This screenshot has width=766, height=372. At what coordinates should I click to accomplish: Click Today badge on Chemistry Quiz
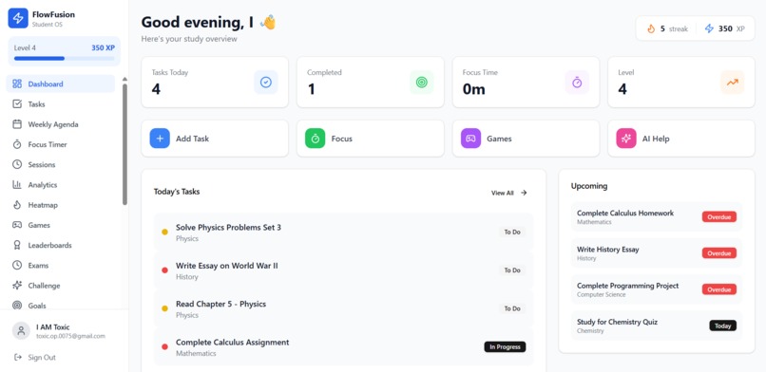722,325
